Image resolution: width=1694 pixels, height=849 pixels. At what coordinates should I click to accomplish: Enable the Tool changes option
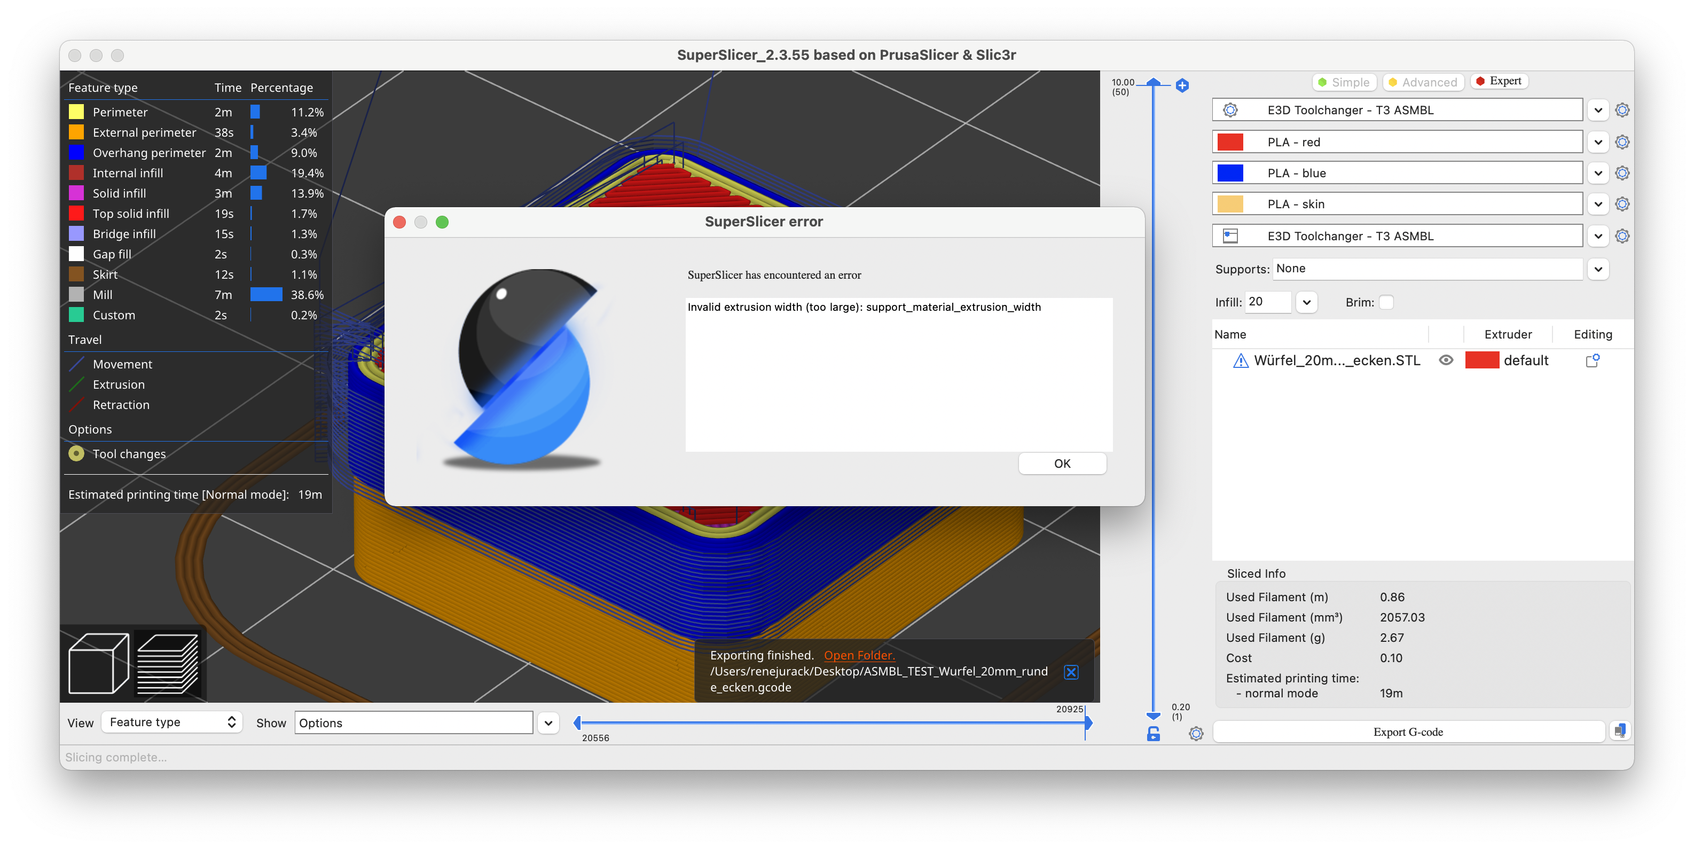pyautogui.click(x=76, y=453)
